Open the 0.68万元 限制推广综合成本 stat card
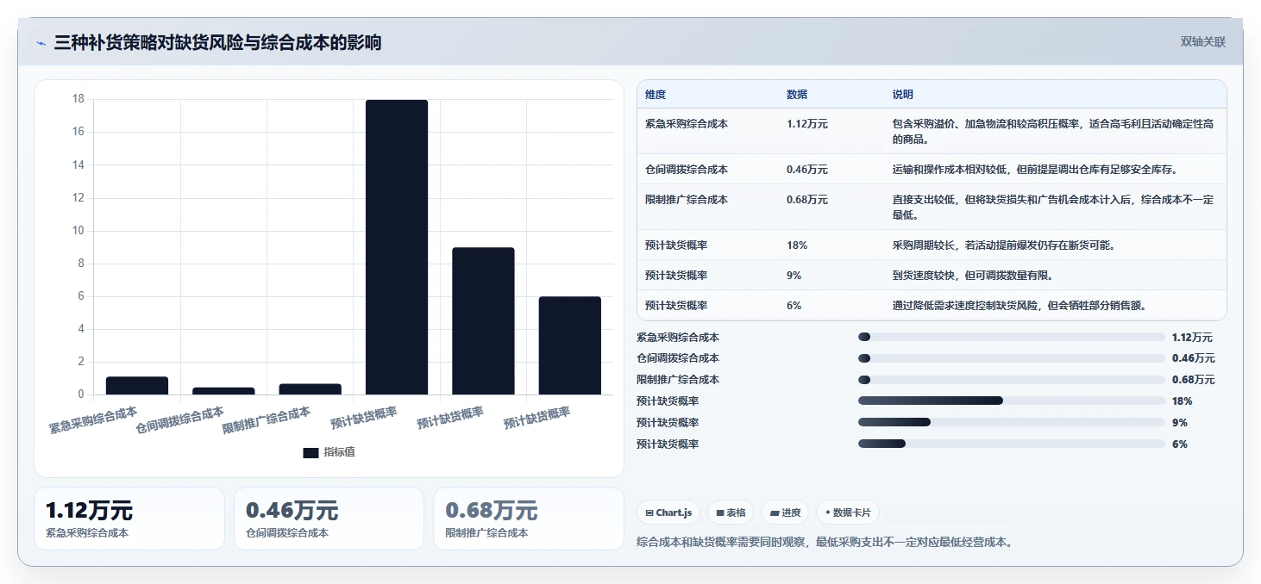This screenshot has height=584, width=1261. click(x=528, y=519)
